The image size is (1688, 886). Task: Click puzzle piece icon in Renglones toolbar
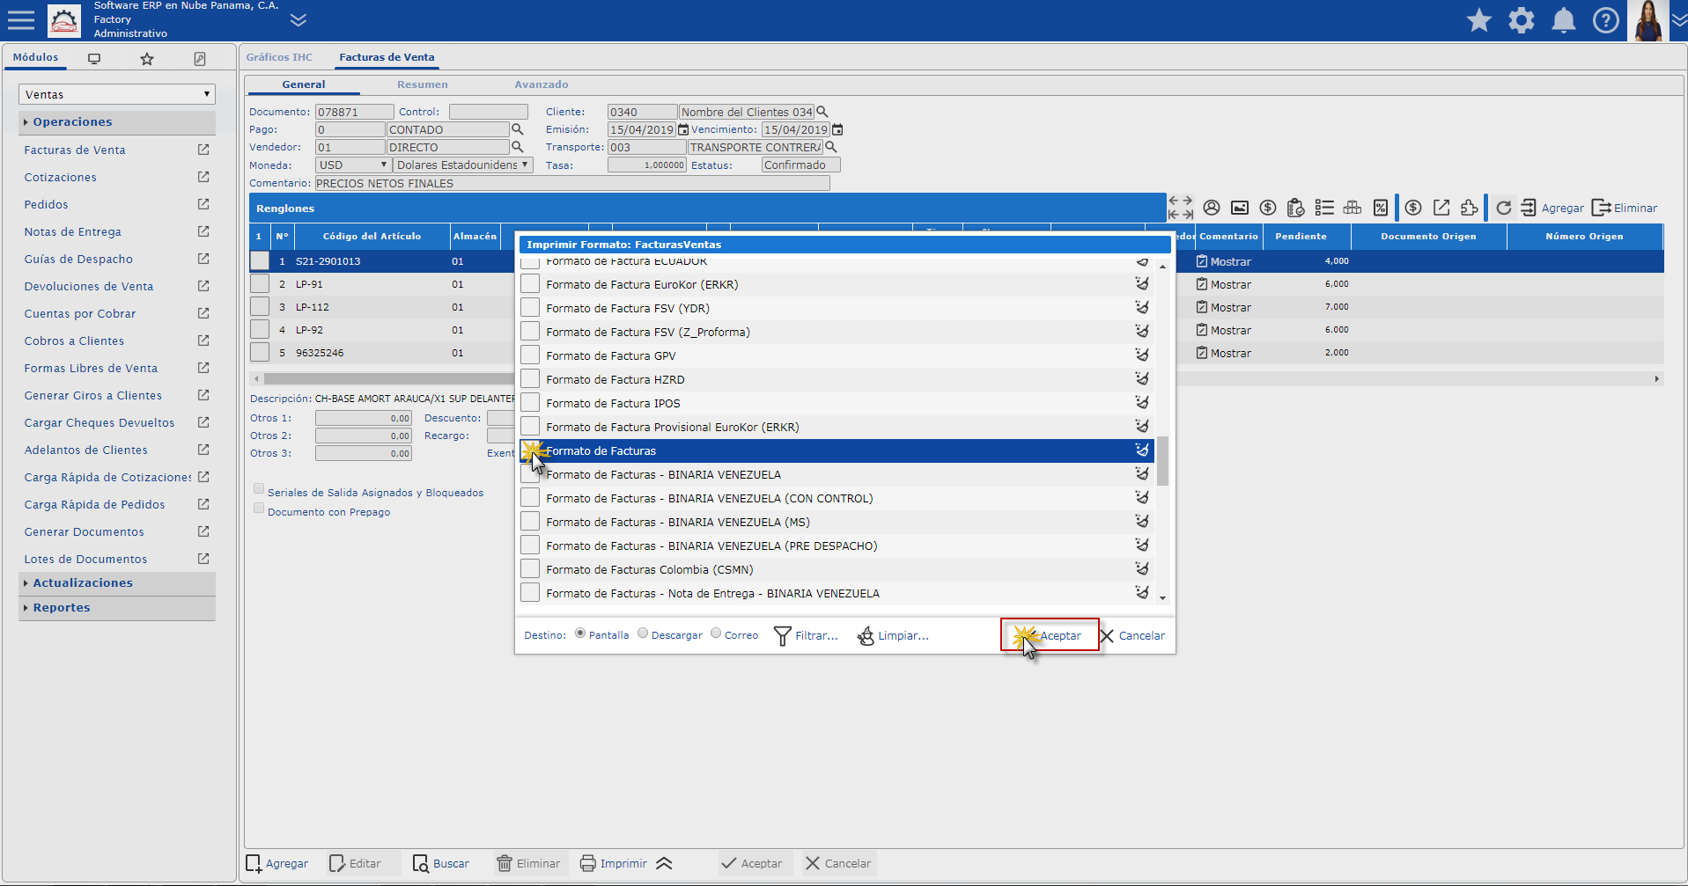tap(1469, 208)
